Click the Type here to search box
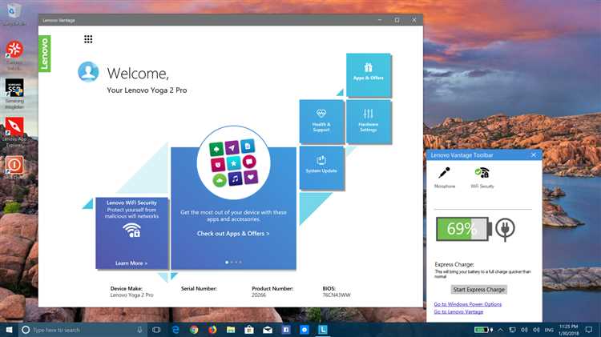This screenshot has width=601, height=337. [83, 330]
